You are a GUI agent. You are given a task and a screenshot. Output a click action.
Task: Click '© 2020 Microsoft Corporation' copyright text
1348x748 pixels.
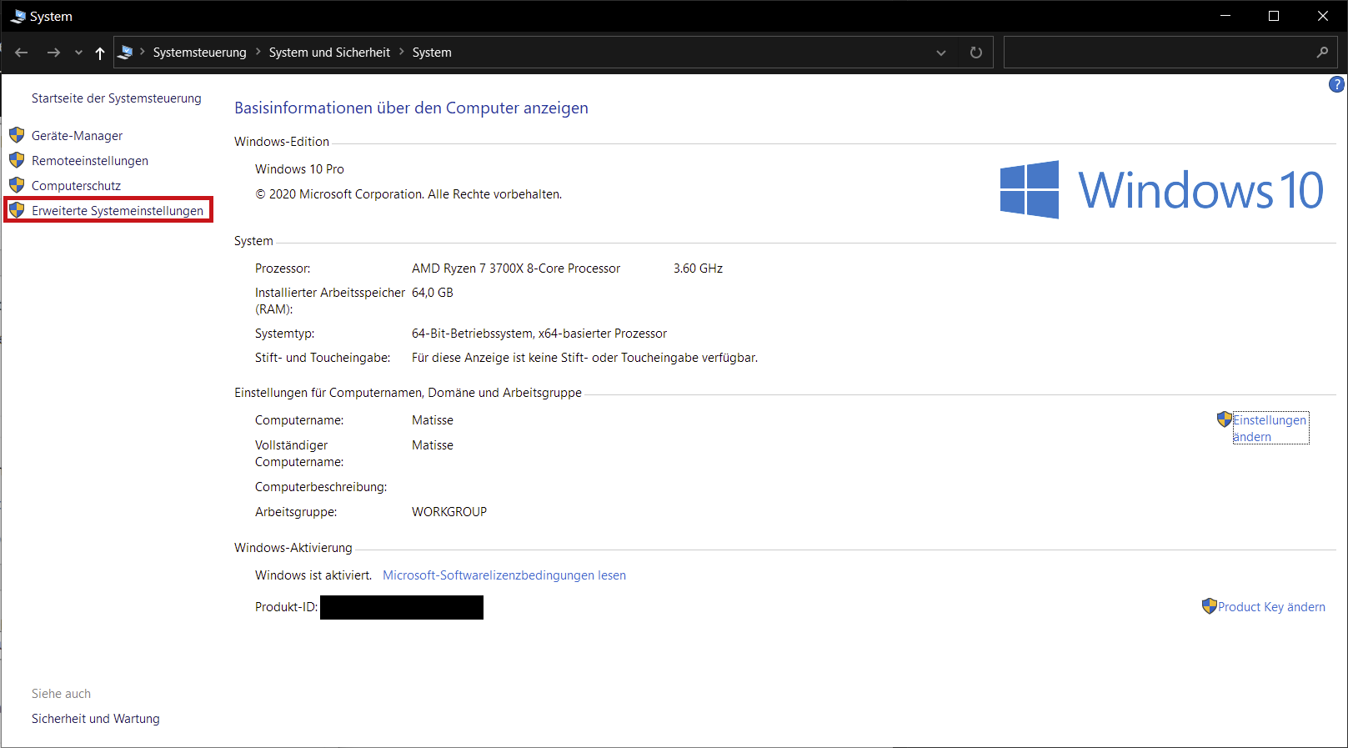click(x=341, y=194)
